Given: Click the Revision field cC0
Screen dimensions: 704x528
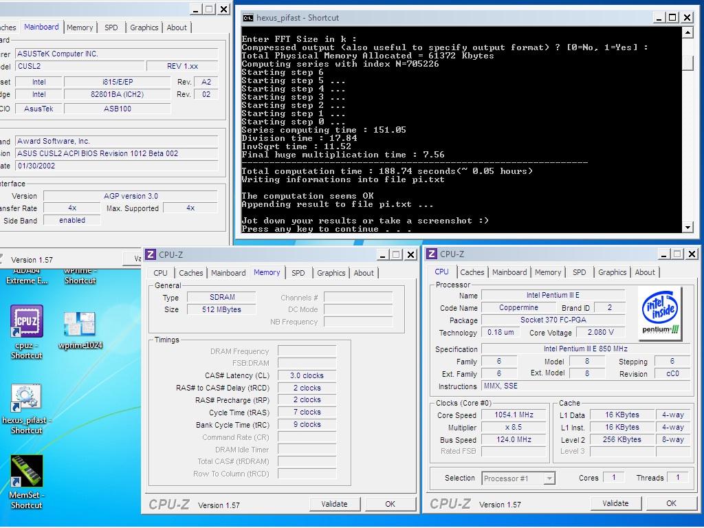Looking at the screenshot, I should 672,373.
